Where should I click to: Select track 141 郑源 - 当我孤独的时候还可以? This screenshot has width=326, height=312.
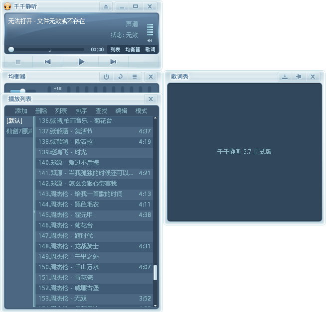[x=94, y=173]
